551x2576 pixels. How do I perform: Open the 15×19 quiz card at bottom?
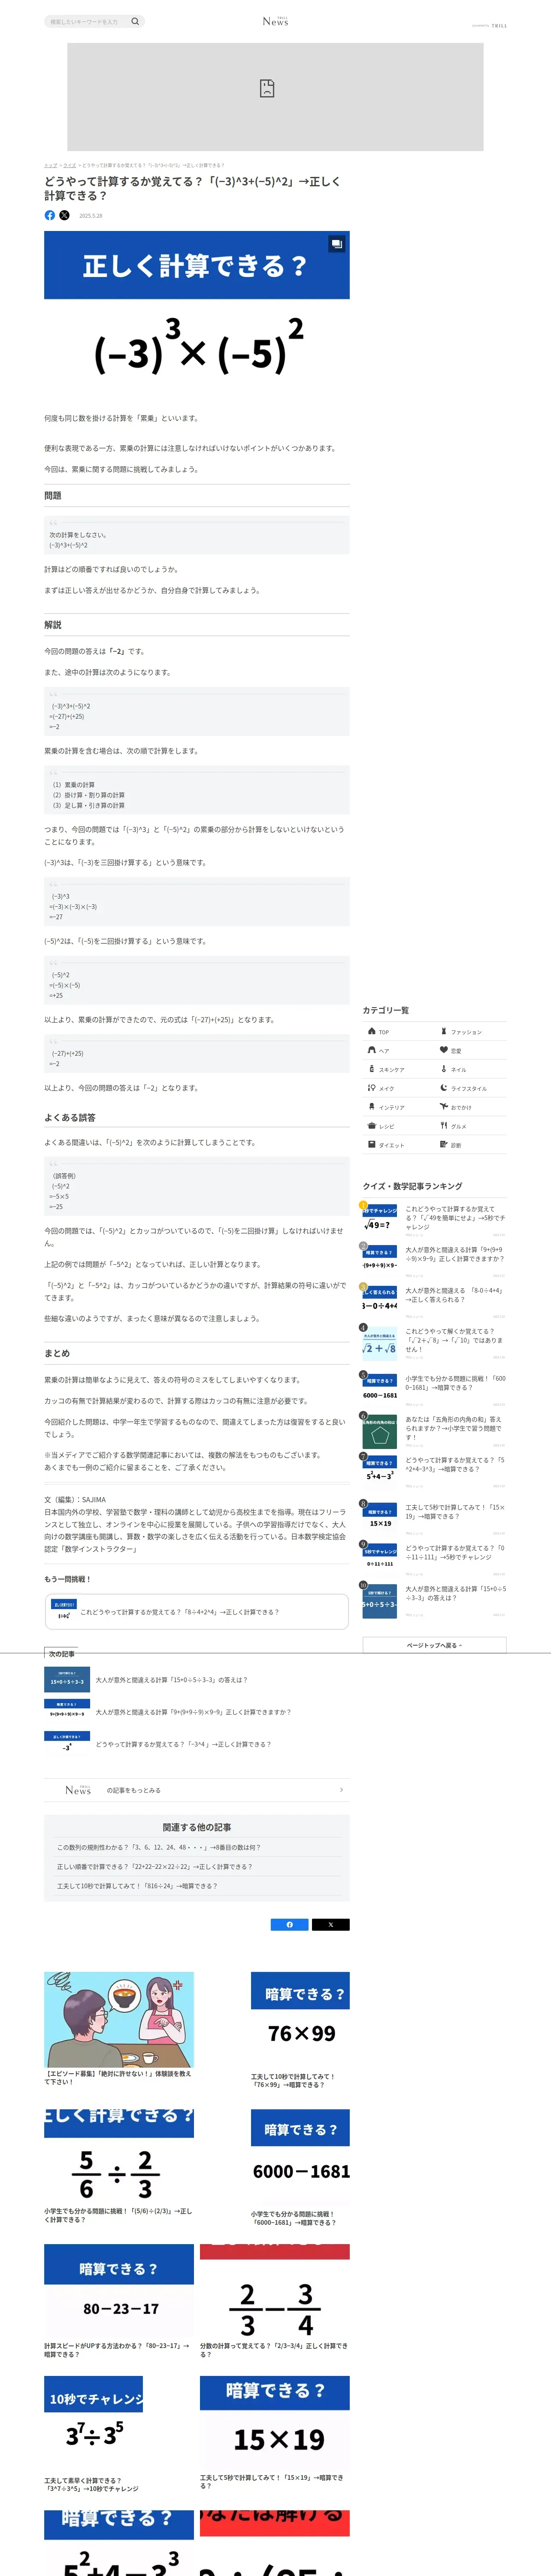(x=275, y=2433)
